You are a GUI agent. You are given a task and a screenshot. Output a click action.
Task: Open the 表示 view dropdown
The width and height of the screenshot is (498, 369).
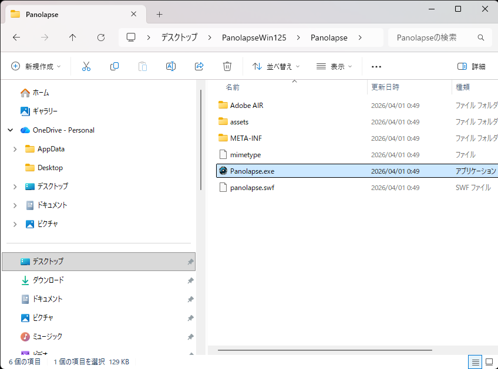pyautogui.click(x=334, y=66)
